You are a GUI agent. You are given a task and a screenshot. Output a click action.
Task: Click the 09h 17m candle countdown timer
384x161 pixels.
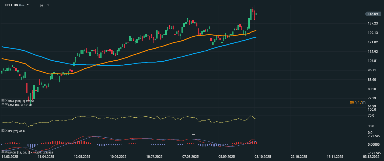tap(358, 102)
